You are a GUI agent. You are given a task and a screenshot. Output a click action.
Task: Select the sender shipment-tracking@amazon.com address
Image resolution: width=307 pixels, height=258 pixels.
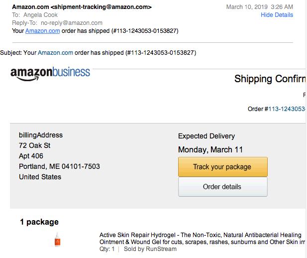tap(101, 7)
